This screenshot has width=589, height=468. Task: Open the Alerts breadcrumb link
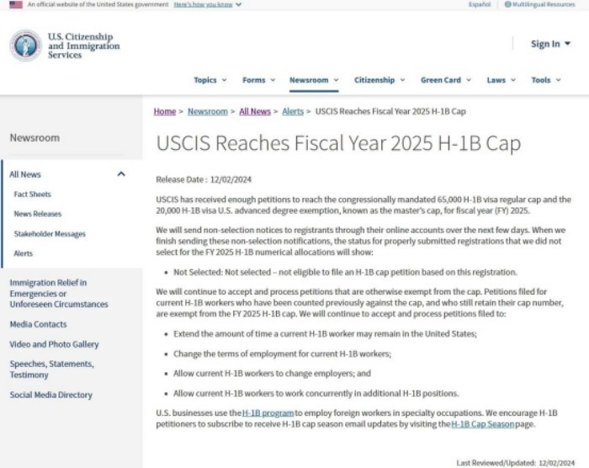coord(293,111)
